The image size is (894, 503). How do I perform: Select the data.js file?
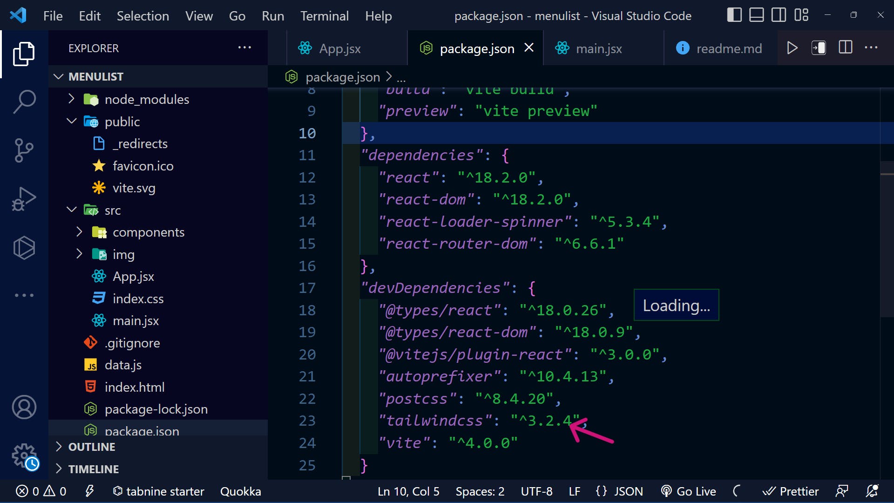click(x=123, y=365)
